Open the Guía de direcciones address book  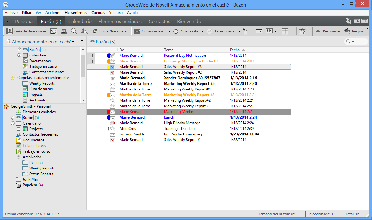tap(27, 31)
